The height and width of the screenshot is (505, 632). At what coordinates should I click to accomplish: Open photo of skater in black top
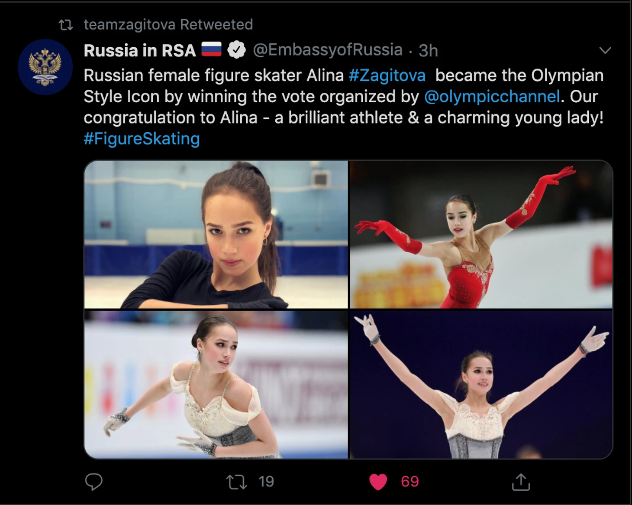tap(216, 235)
